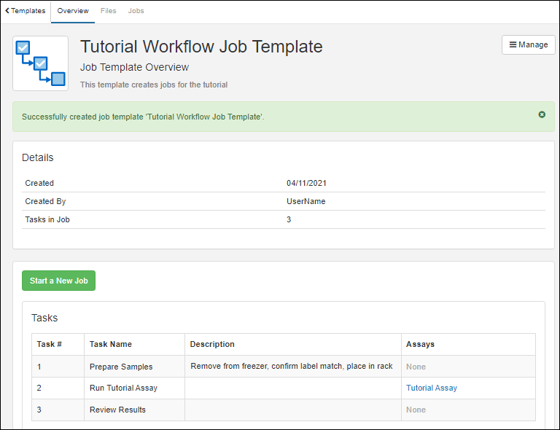Select the Review Results task name
Image resolution: width=560 pixels, height=430 pixels.
[x=117, y=410]
